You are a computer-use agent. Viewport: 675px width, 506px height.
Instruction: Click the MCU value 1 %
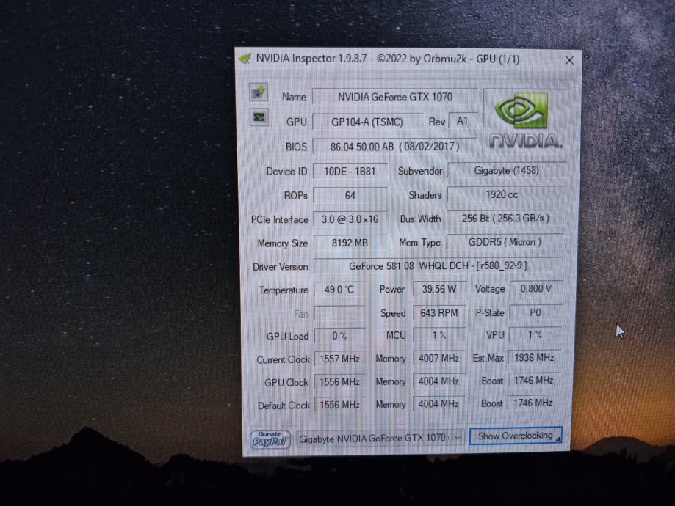[439, 335]
